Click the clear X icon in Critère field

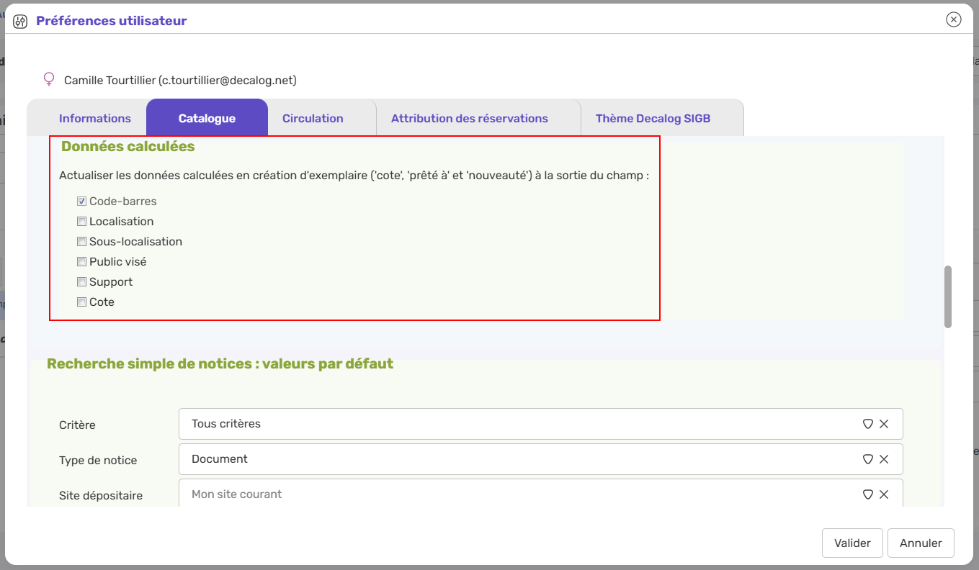point(884,424)
